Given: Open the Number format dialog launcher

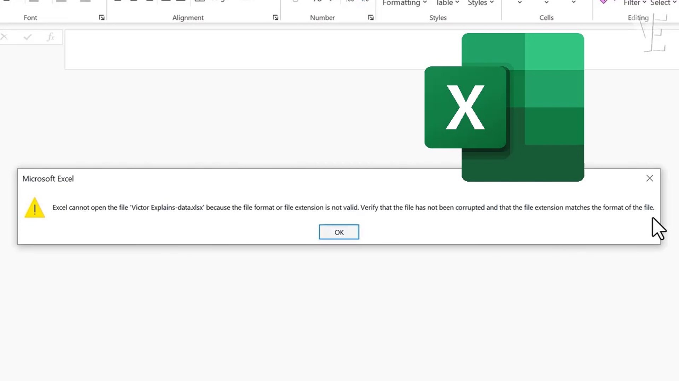Looking at the screenshot, I should 371,18.
